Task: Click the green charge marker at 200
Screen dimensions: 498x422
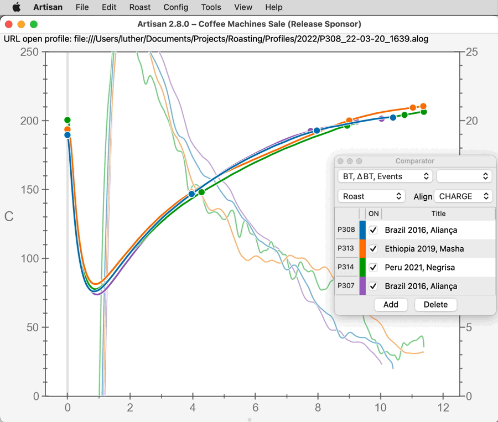Action: pyautogui.click(x=68, y=120)
